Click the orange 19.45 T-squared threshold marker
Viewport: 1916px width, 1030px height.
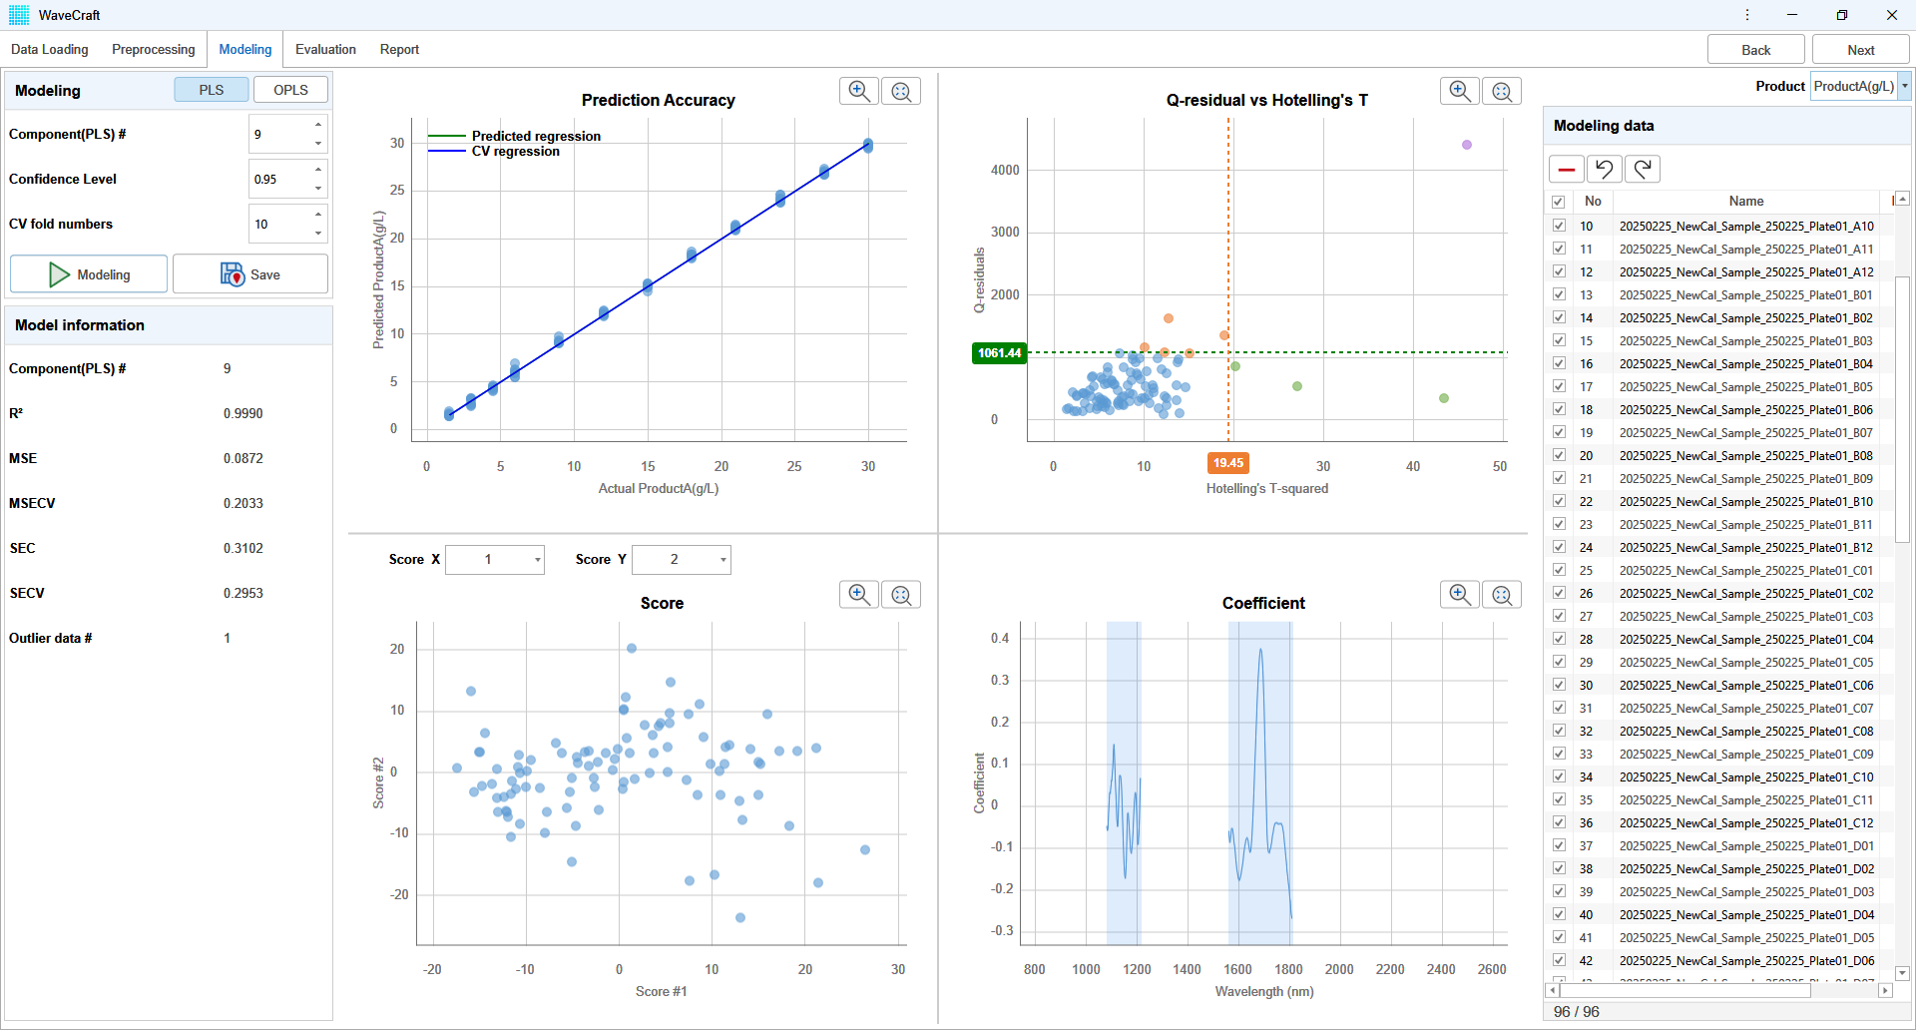click(1228, 463)
